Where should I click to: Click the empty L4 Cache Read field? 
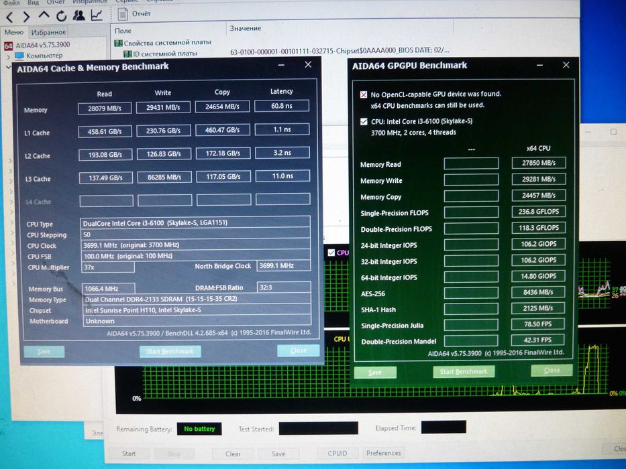tap(106, 200)
